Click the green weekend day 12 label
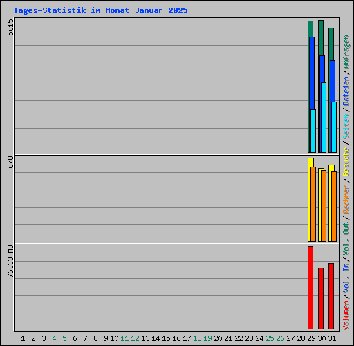 click(x=135, y=338)
